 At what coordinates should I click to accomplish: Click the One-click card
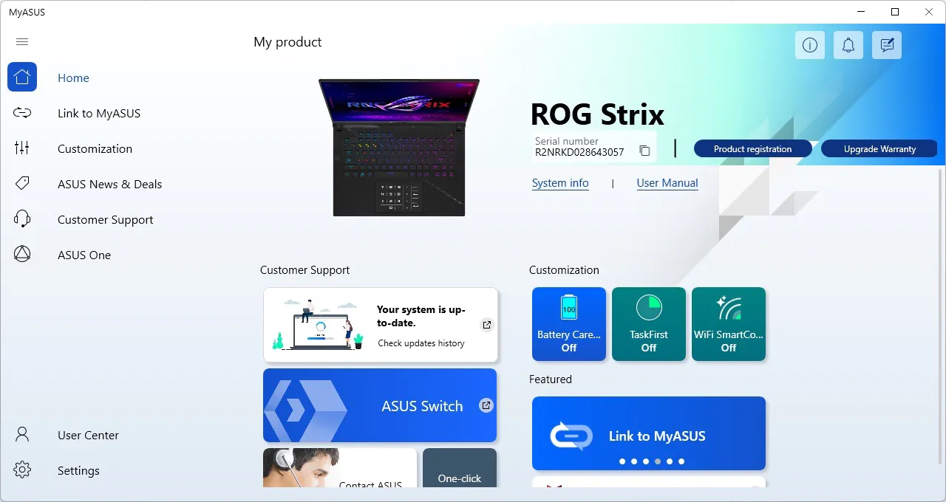[460, 468]
